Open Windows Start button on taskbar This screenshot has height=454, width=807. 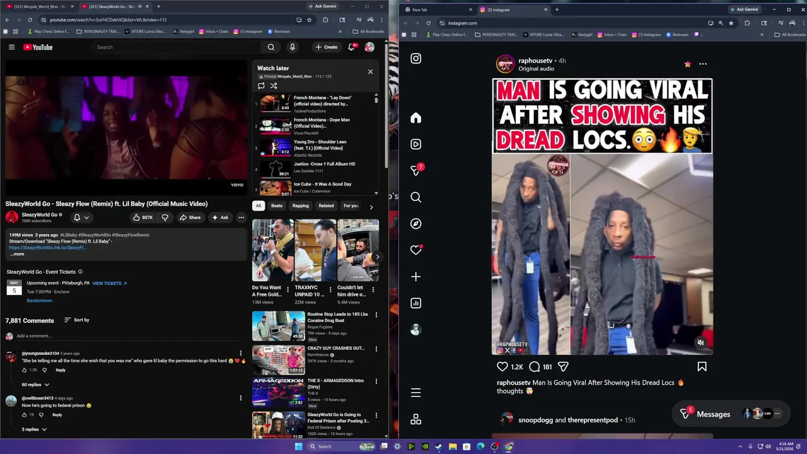coord(298,446)
